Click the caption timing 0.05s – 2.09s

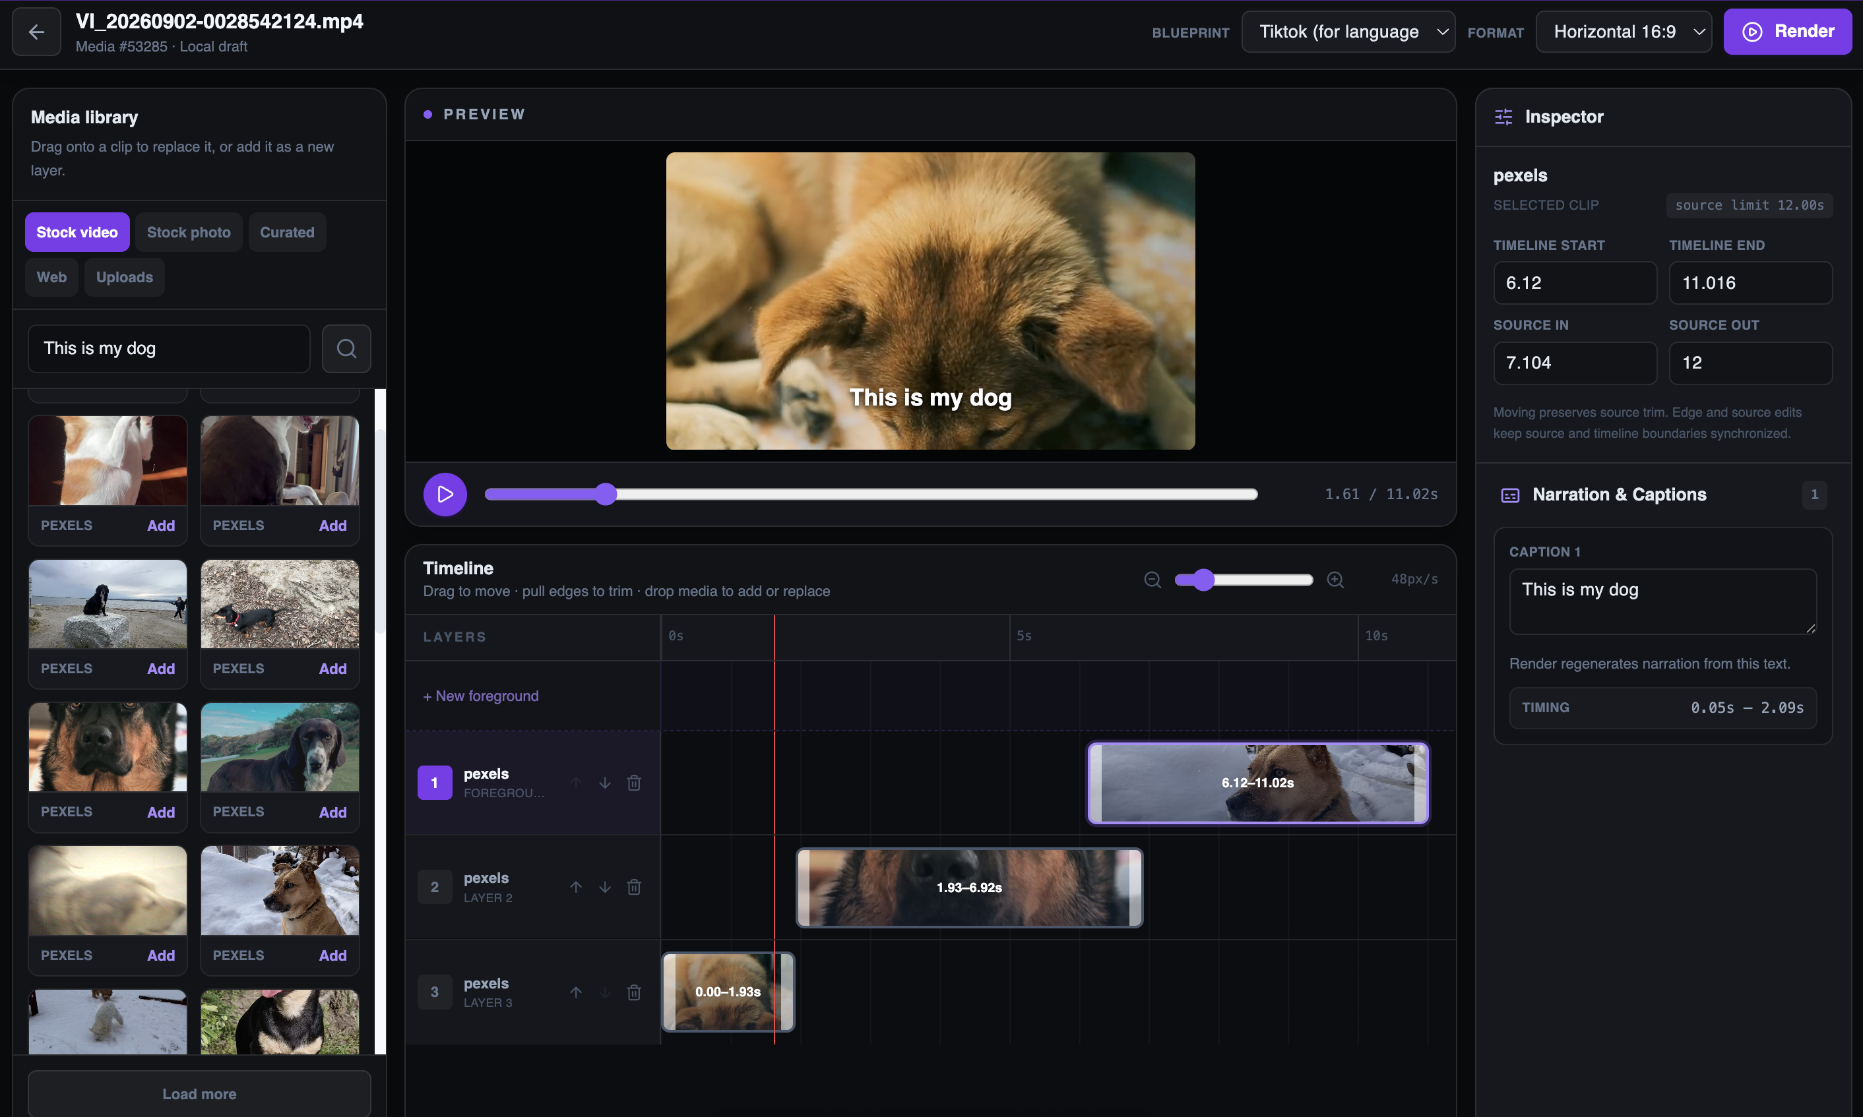coord(1747,708)
